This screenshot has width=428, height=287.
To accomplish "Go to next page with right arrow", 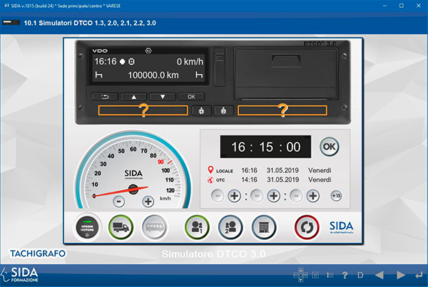I will (400, 275).
